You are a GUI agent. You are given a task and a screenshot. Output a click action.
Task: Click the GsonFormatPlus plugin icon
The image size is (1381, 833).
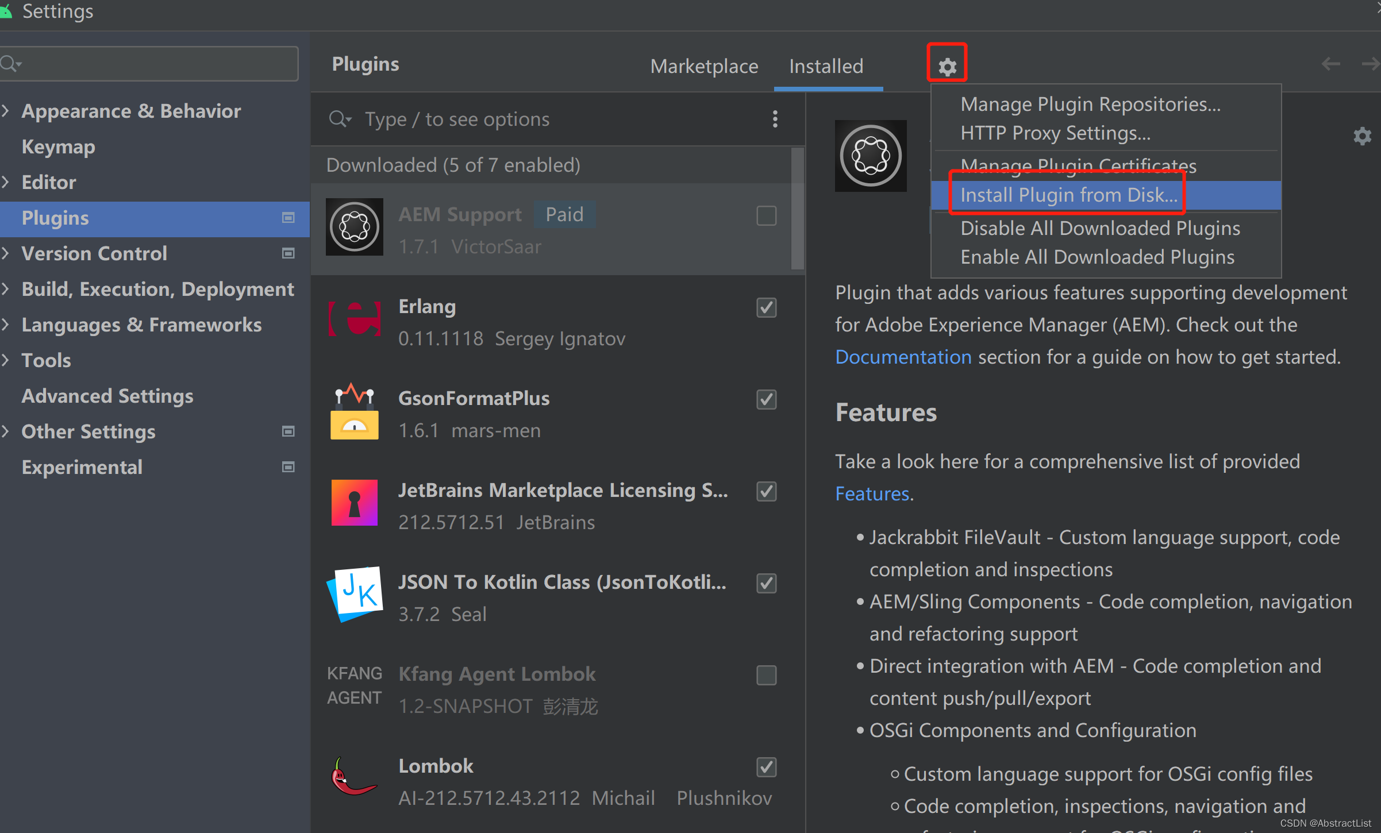pos(355,411)
